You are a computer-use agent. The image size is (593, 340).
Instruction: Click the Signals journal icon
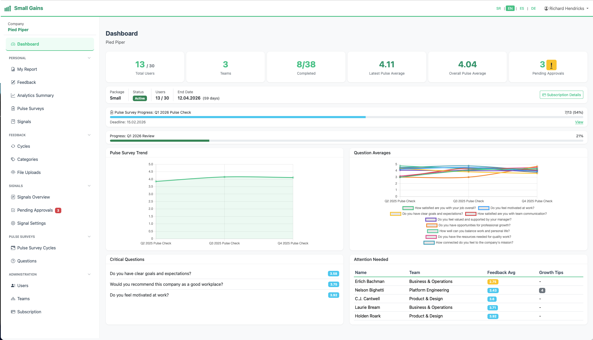click(x=13, y=122)
